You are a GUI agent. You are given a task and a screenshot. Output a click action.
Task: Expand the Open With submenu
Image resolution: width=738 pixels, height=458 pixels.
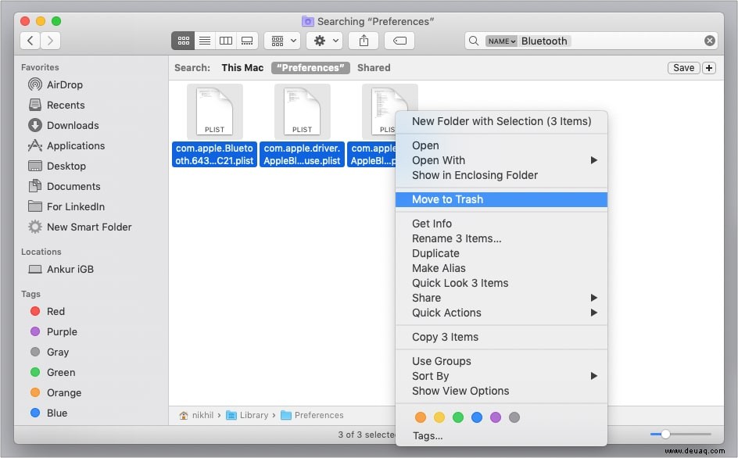pyautogui.click(x=501, y=160)
